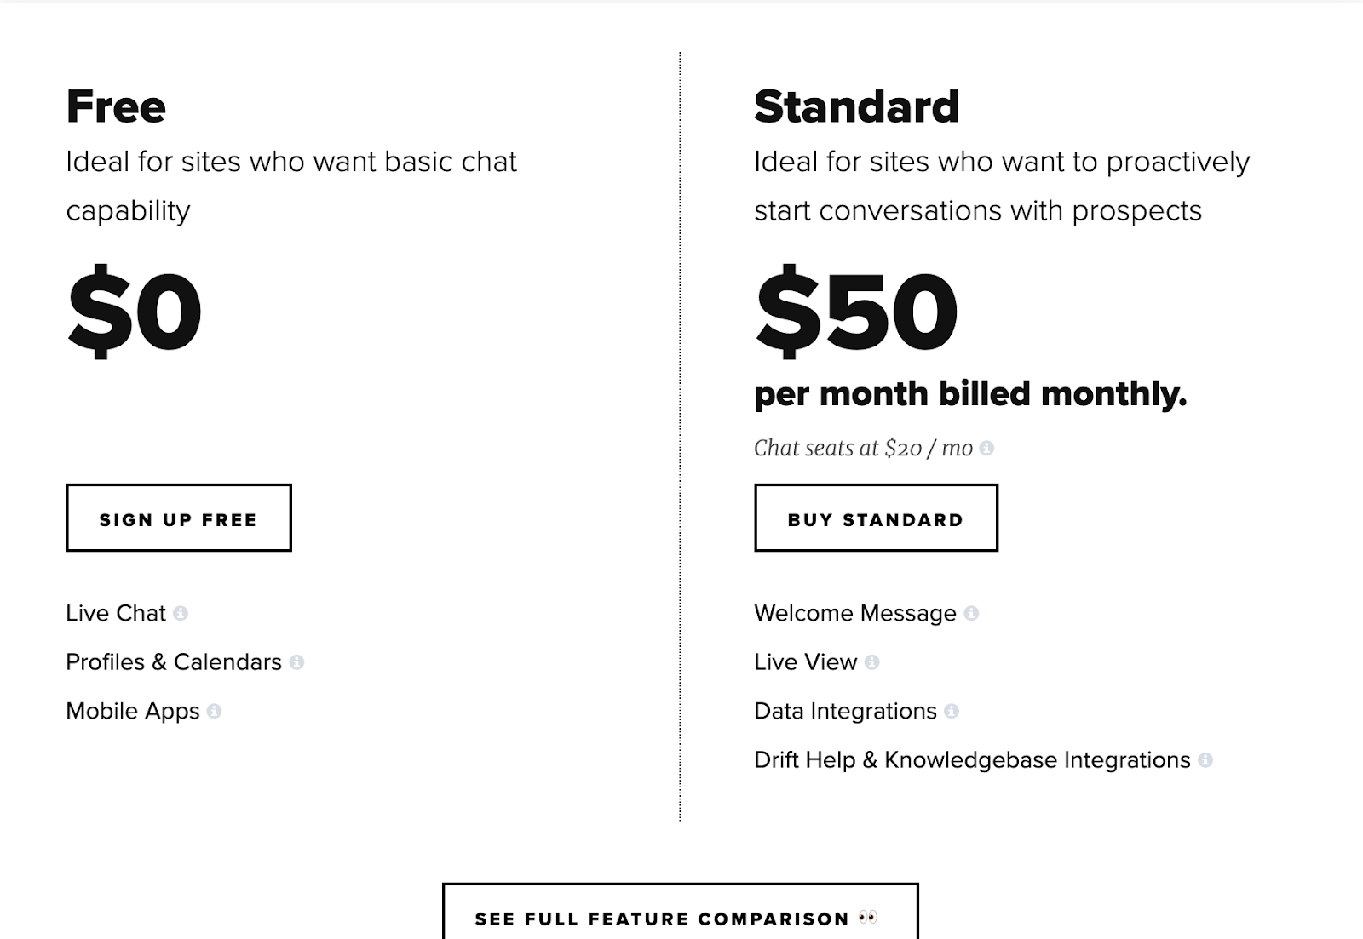Screen dimensions: 1363x939
Task: Click the Live Chat feature text
Action: click(116, 613)
